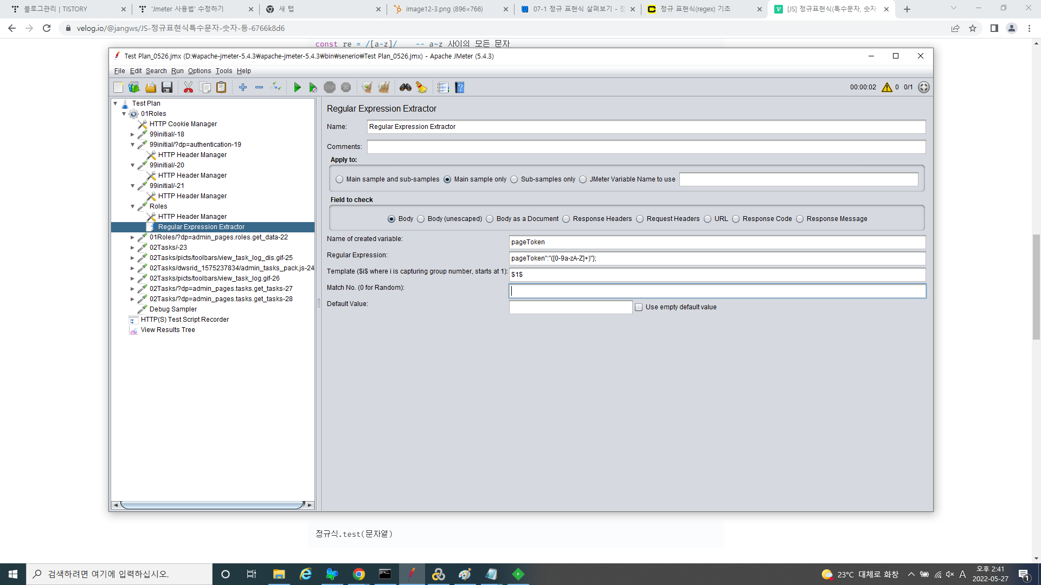Expand the 02Tasks/-23 tree node
Screen dimensions: 1041x585
coord(132,248)
